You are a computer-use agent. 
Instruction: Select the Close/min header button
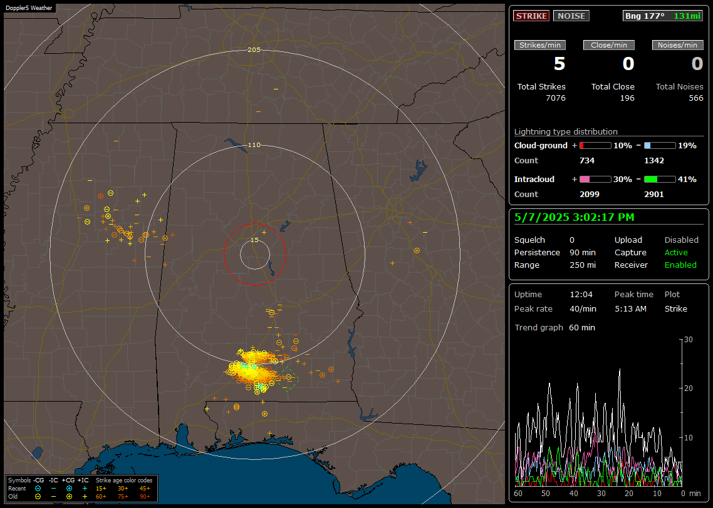click(609, 45)
